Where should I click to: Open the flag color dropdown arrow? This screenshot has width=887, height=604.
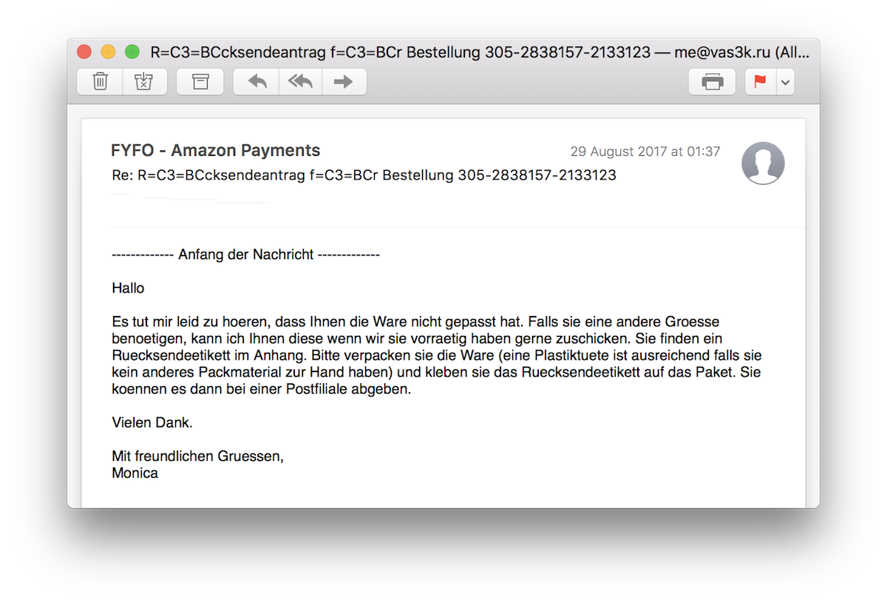coord(786,82)
